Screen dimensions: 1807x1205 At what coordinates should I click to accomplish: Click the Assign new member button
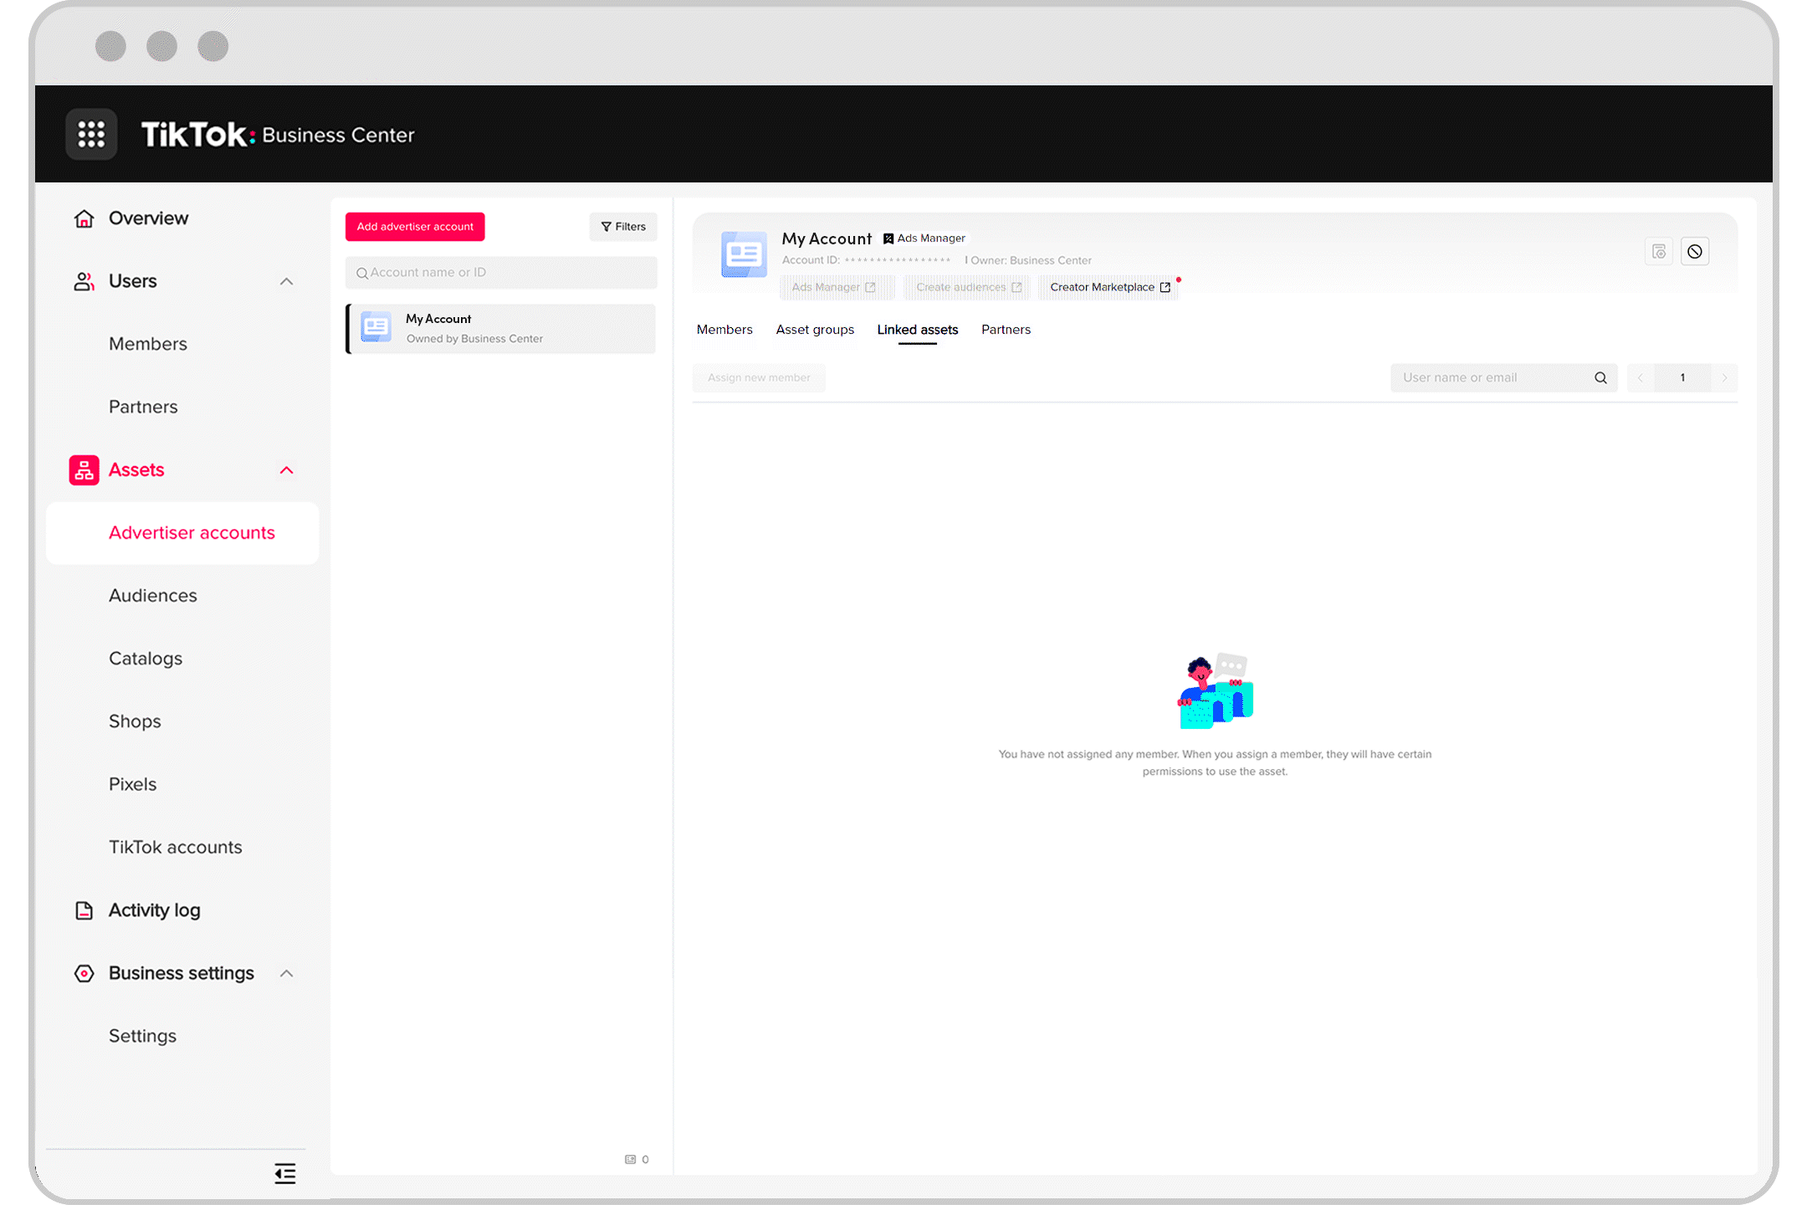[x=760, y=377]
